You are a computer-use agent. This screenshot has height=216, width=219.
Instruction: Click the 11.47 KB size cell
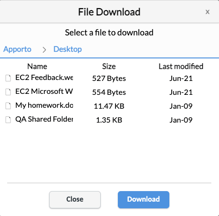(x=109, y=106)
